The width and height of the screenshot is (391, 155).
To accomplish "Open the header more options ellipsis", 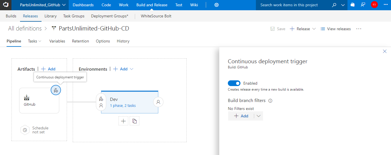I will (x=385, y=5).
